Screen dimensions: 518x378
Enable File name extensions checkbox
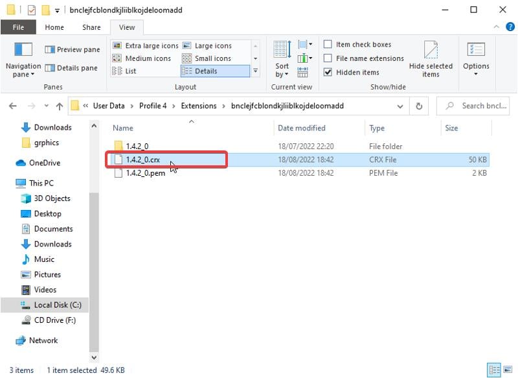tap(328, 58)
